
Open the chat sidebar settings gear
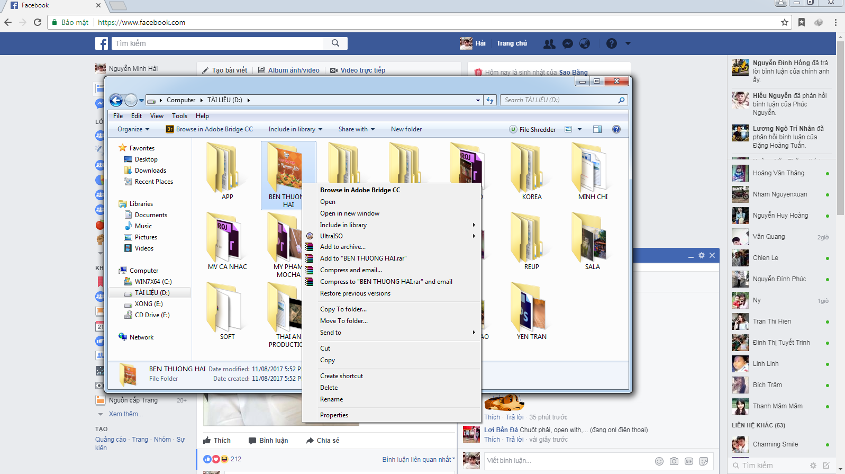coord(813,466)
